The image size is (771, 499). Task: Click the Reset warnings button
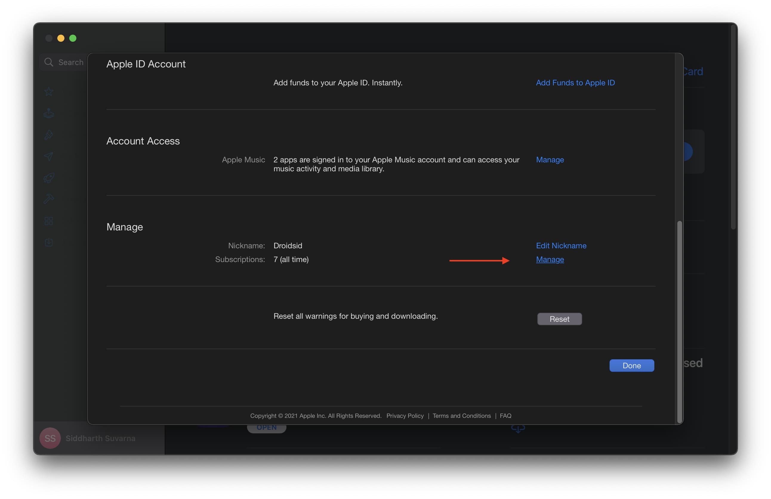coord(559,319)
